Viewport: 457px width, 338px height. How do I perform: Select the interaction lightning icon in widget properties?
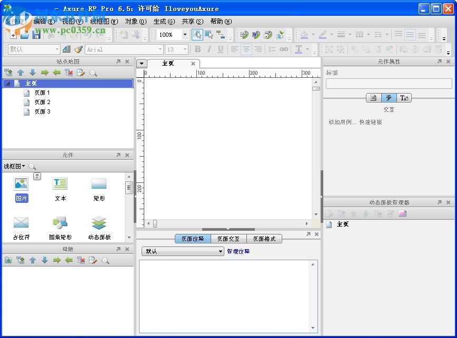click(x=389, y=97)
